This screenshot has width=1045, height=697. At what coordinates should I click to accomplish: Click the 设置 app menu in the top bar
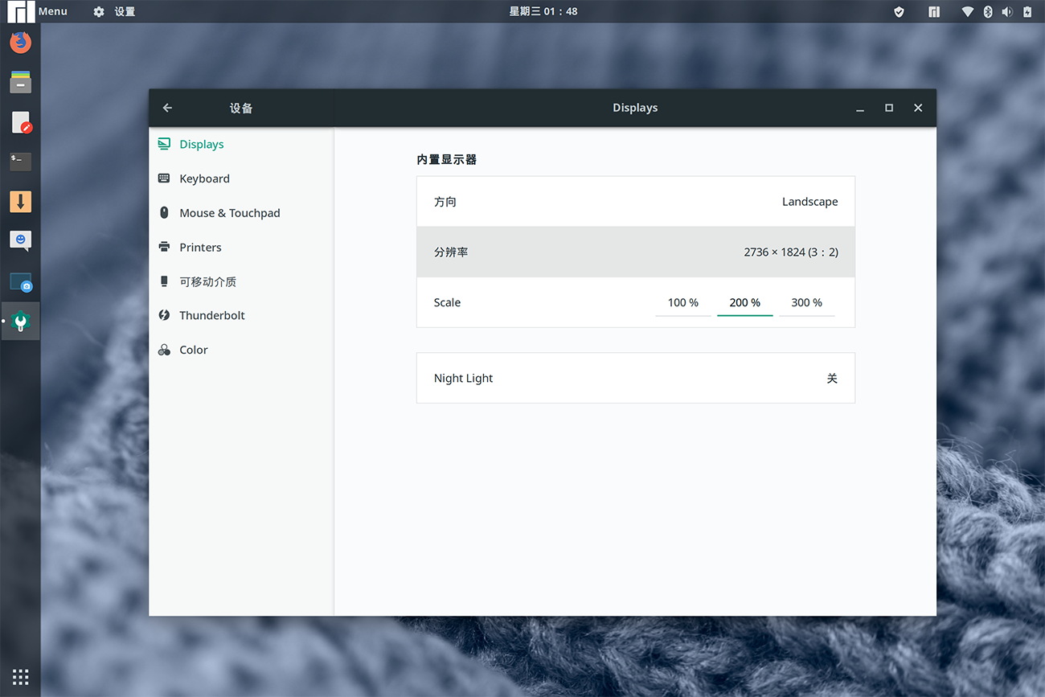pyautogui.click(x=114, y=11)
